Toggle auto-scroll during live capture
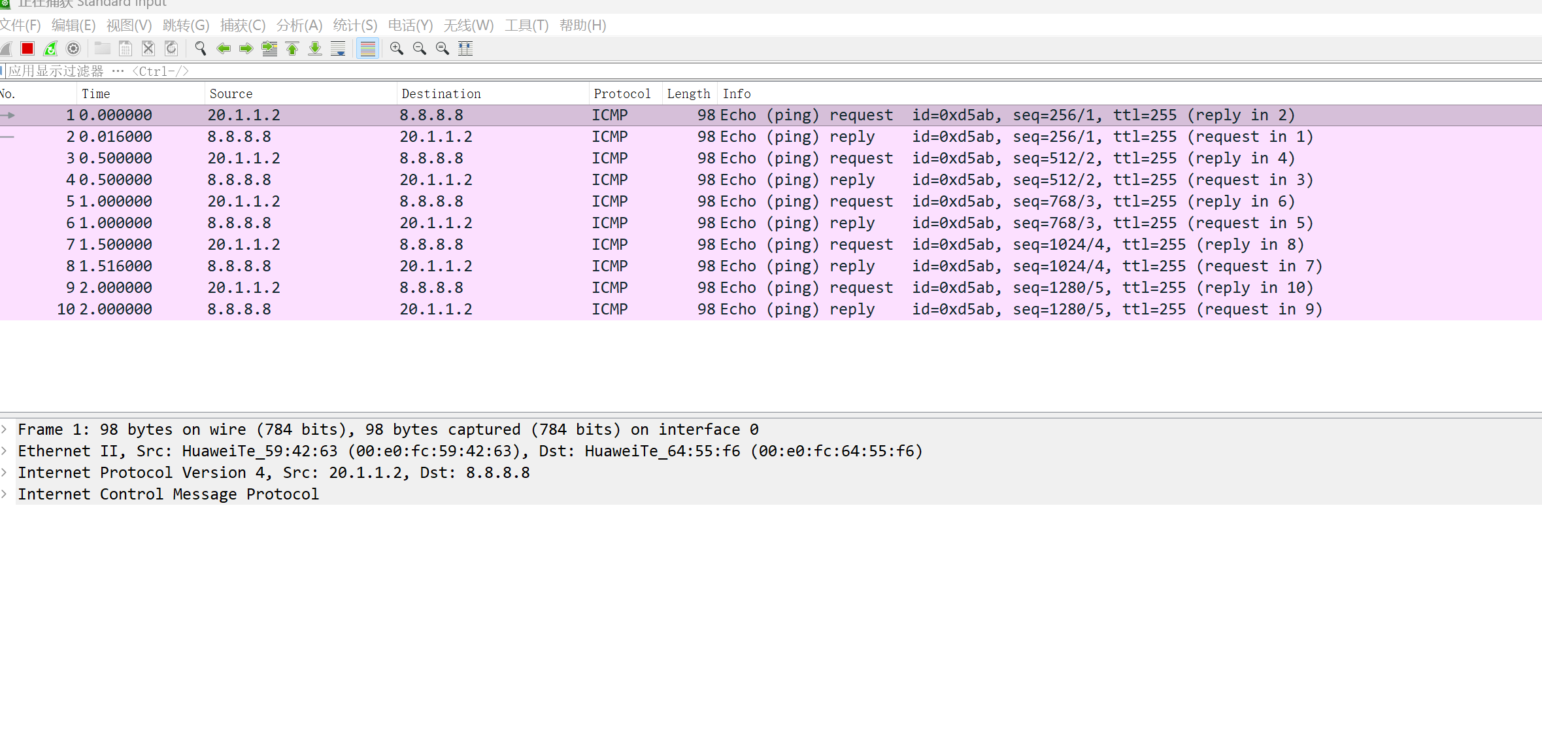This screenshot has height=744, width=1542. [x=338, y=48]
